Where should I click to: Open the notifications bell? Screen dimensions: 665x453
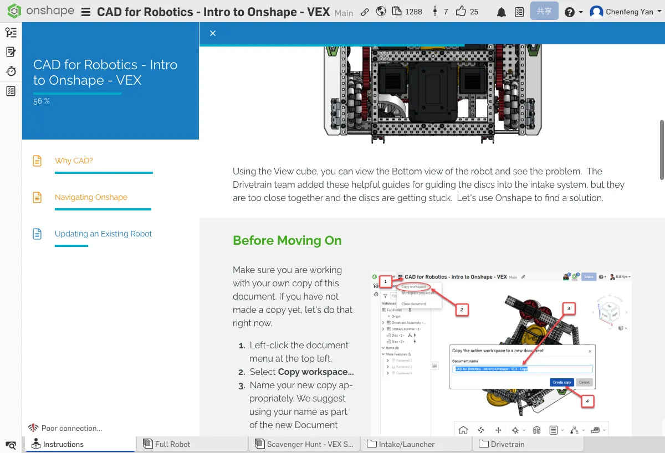[x=502, y=12]
